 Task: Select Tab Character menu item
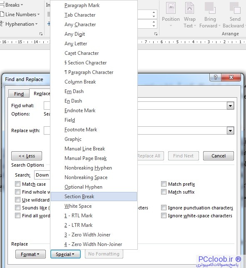pos(94,15)
